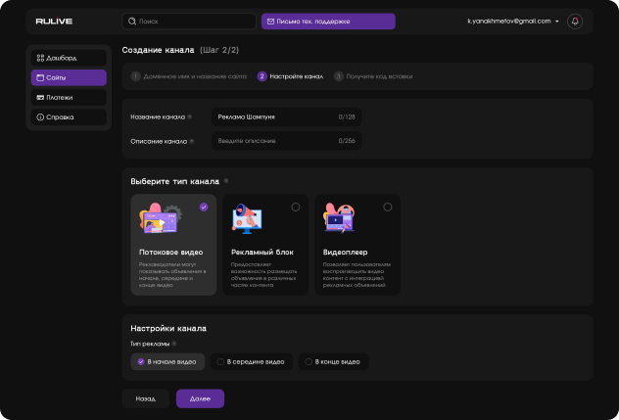Expand the account dropdown next to email
This screenshot has height=420, width=619.
[x=556, y=21]
